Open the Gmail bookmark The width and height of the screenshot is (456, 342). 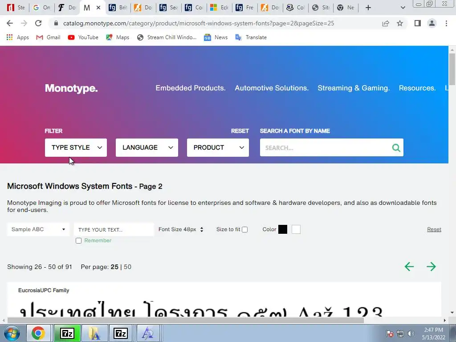[x=48, y=37]
